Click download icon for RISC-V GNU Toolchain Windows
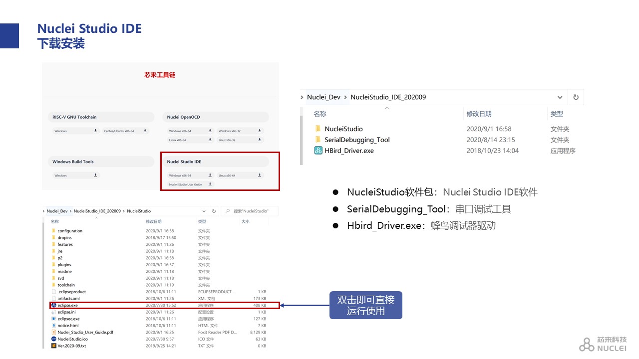This screenshot has height=359, width=639. (x=95, y=131)
